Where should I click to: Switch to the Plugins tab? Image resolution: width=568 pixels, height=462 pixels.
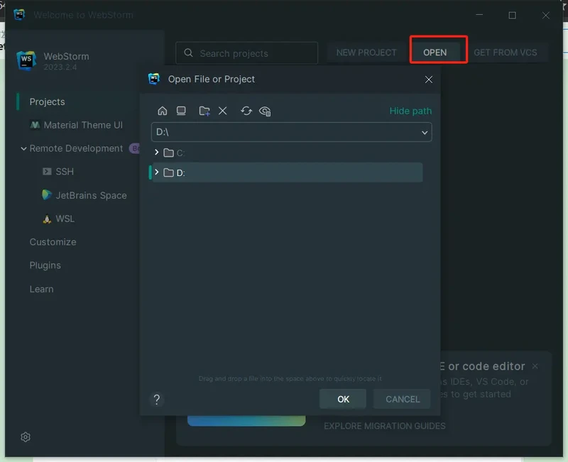coord(45,265)
